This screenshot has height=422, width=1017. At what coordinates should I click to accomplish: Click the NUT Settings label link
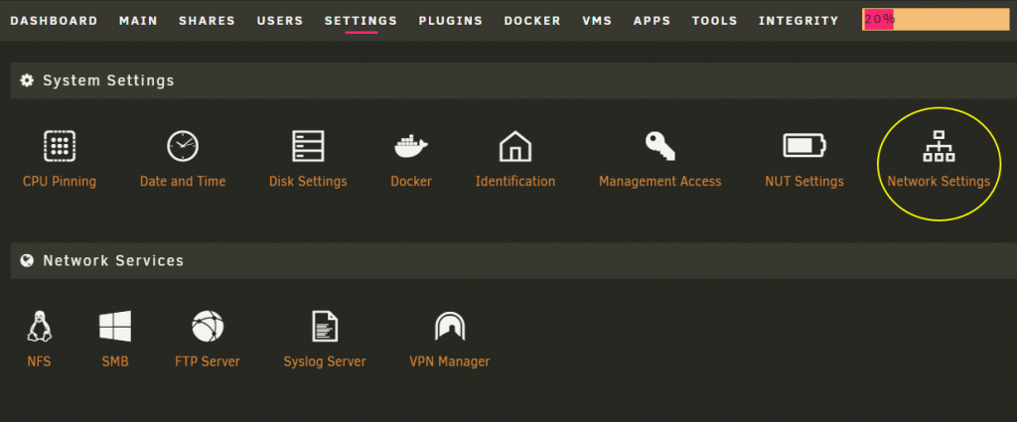(804, 182)
